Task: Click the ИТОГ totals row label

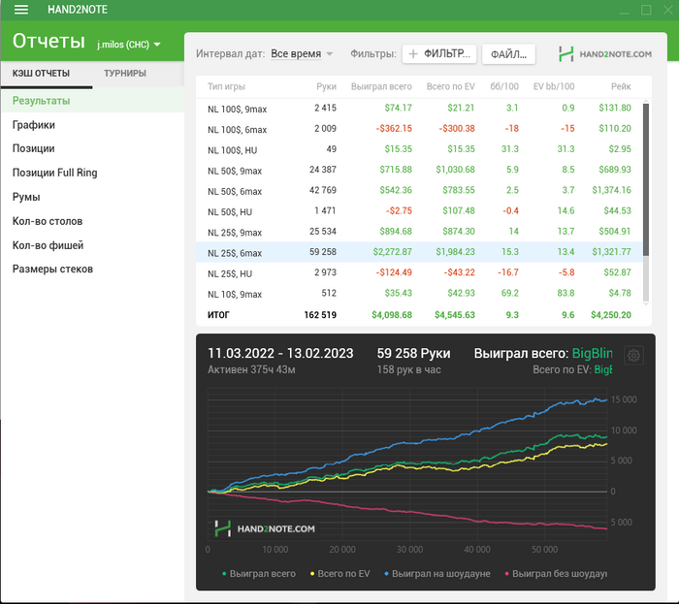Action: point(218,315)
